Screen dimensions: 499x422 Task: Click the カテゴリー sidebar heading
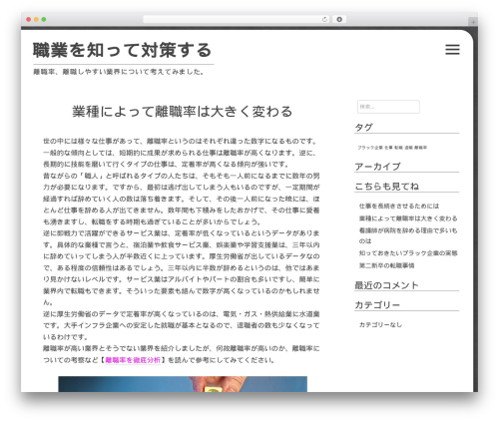pos(377,305)
